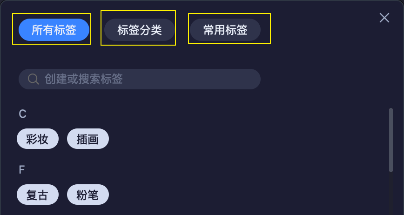Toggle the 插画 tag chip

pos(88,139)
